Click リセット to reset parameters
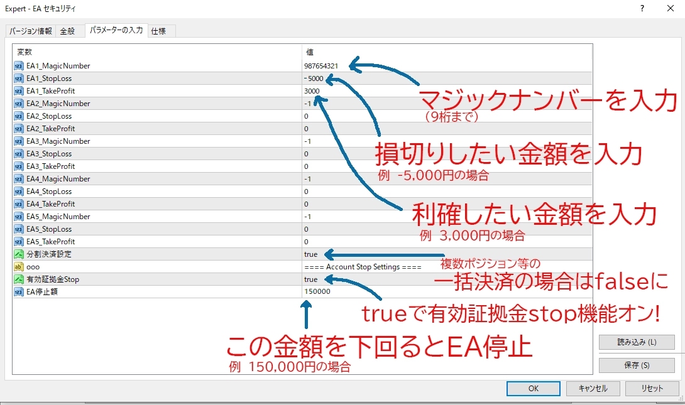The height and width of the screenshot is (405, 685). point(652,388)
